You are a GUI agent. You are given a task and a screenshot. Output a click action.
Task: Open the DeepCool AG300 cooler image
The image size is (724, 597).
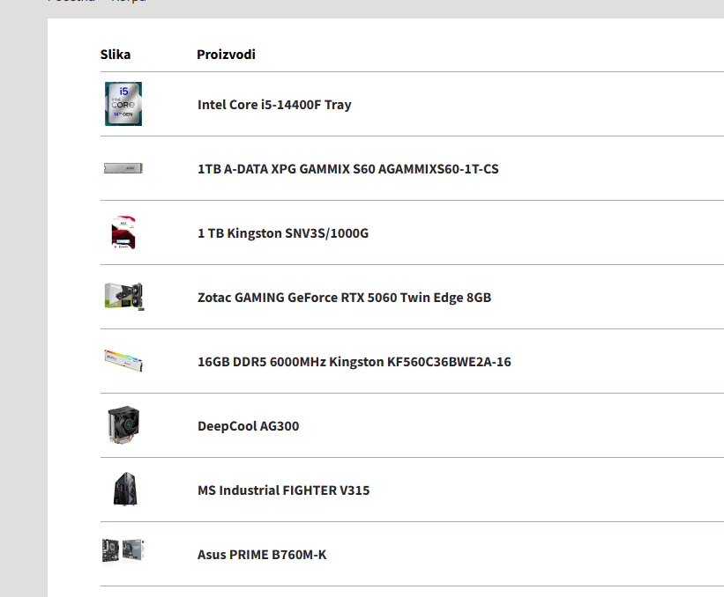click(x=123, y=425)
